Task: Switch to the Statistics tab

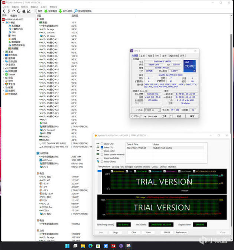Action: pyautogui.click(x=172, y=167)
